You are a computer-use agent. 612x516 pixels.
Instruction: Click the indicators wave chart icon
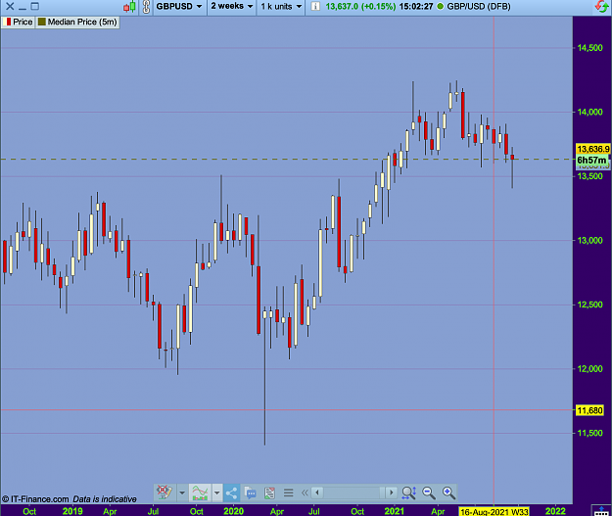(200, 493)
